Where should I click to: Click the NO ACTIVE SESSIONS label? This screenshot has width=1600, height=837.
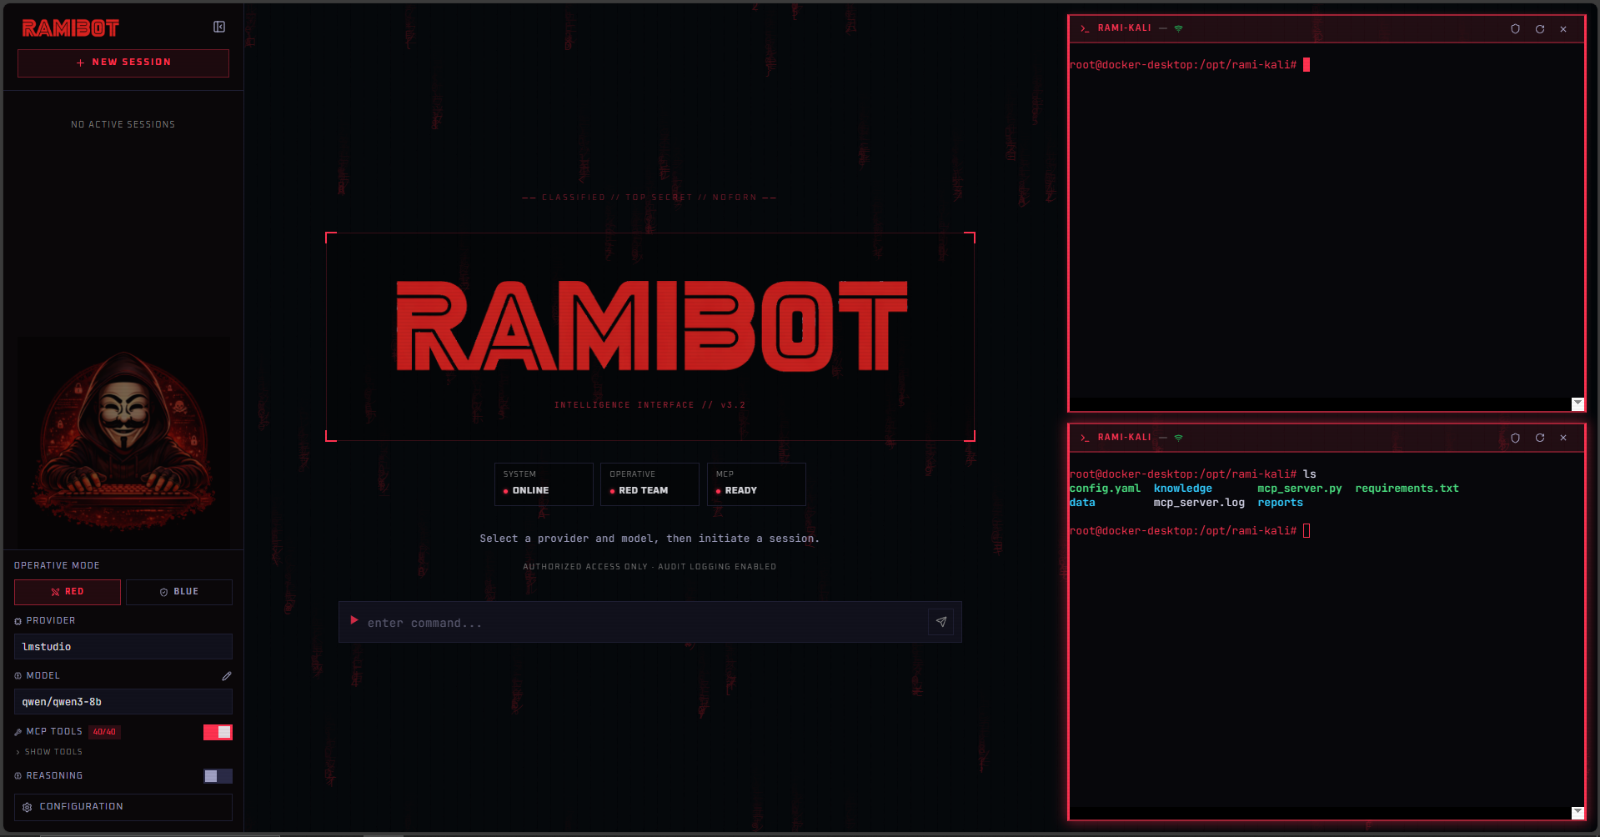pos(123,125)
